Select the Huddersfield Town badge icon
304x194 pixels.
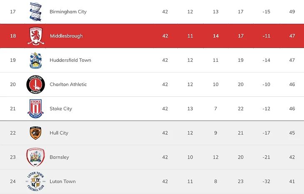(35, 60)
